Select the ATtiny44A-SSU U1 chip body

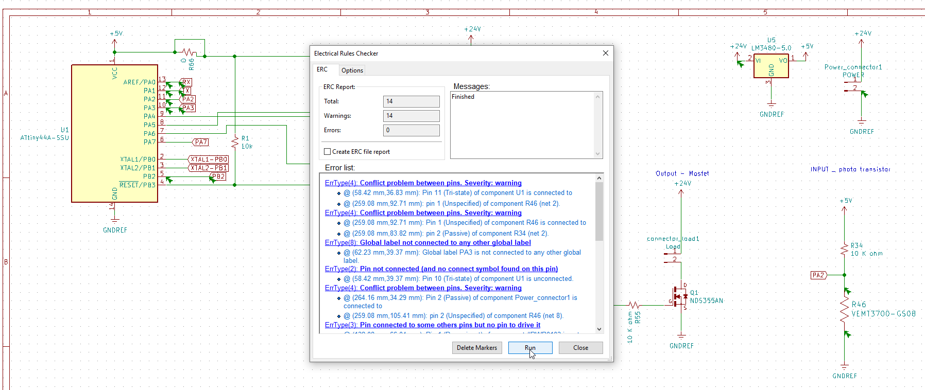(x=114, y=133)
